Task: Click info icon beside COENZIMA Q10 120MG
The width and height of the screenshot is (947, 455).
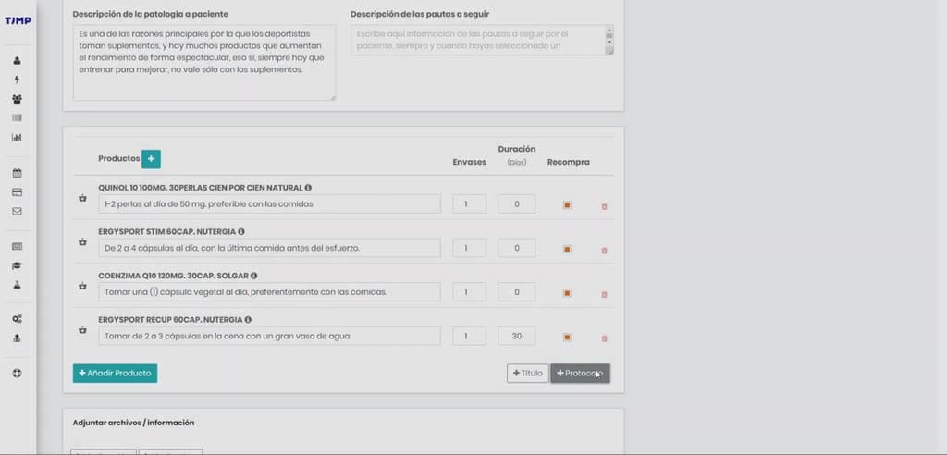Action: click(x=253, y=276)
